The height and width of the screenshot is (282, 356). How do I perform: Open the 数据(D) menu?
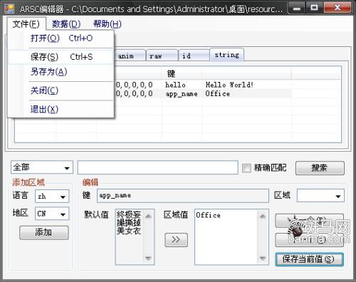coord(66,24)
